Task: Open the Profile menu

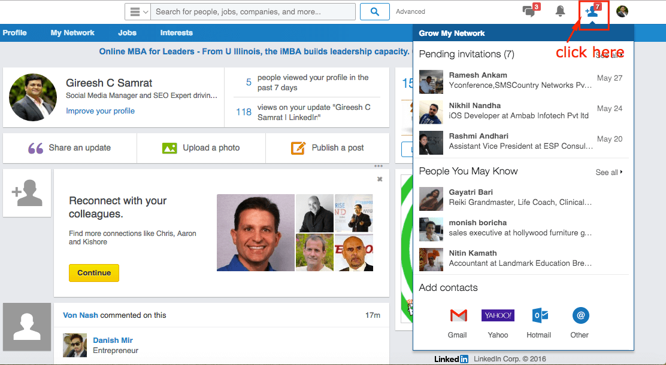Action: (15, 33)
